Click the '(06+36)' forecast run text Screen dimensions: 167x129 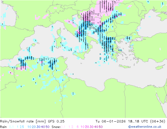pyautogui.click(x=158, y=121)
